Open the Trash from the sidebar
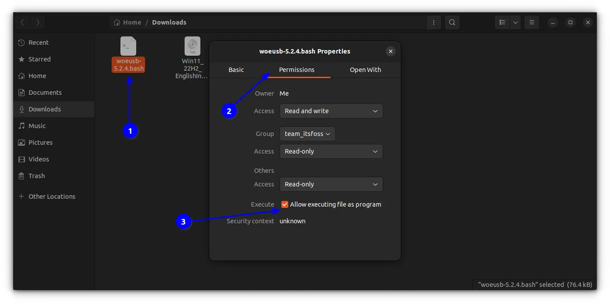 (x=36, y=176)
